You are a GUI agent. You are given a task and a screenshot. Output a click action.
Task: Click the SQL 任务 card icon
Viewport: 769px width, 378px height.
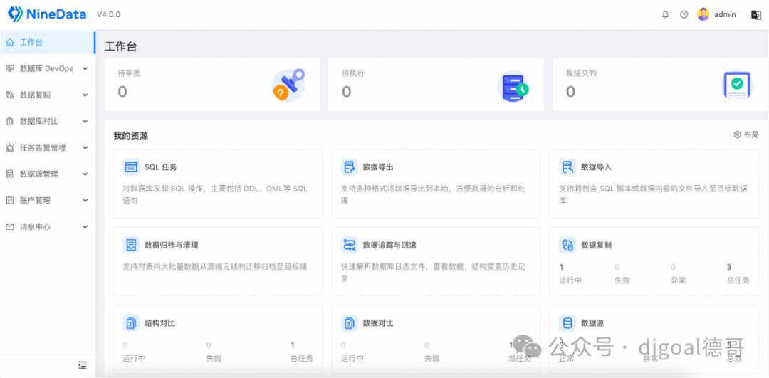131,167
